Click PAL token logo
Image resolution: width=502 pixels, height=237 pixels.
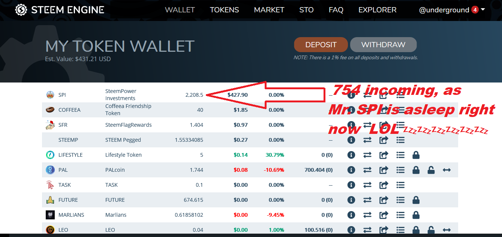point(50,170)
